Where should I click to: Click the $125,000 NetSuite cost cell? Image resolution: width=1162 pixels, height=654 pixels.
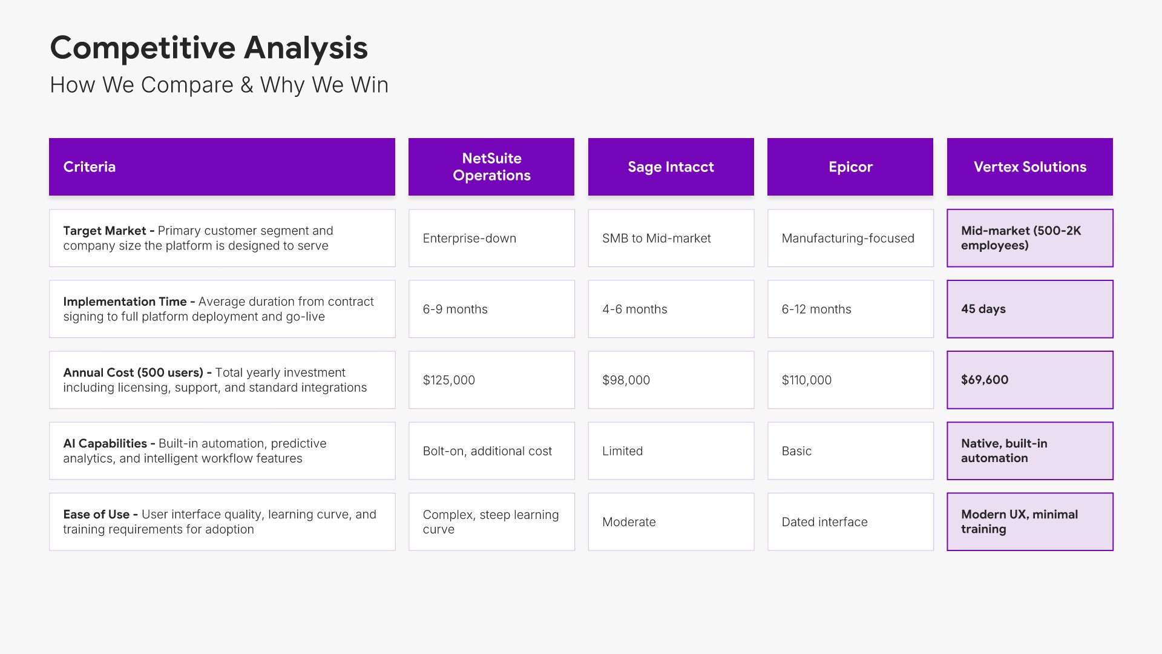point(491,380)
